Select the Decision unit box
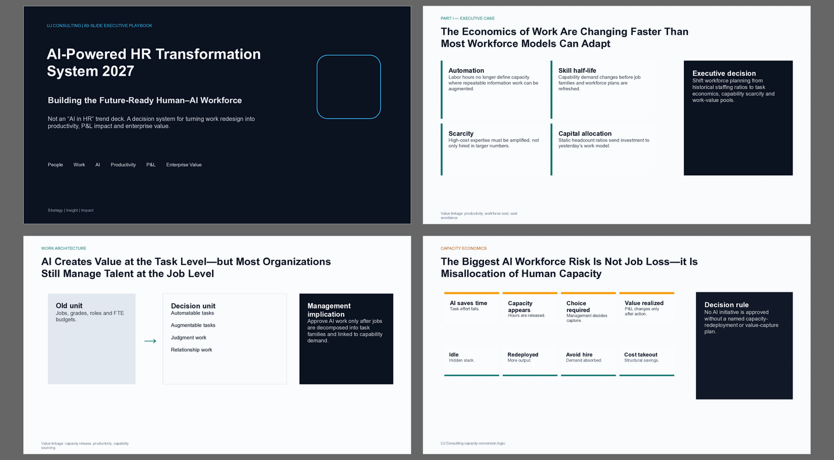Screen dimensions: 834x460 click(225, 339)
